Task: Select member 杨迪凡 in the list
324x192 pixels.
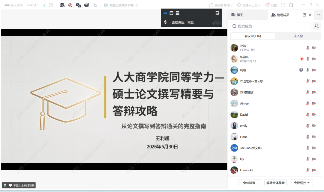Action: click(x=275, y=59)
